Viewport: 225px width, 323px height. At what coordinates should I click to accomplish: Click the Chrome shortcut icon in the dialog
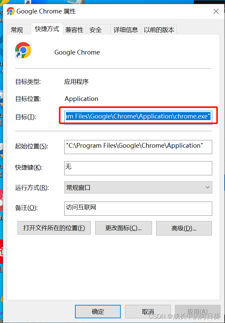[x=23, y=50]
